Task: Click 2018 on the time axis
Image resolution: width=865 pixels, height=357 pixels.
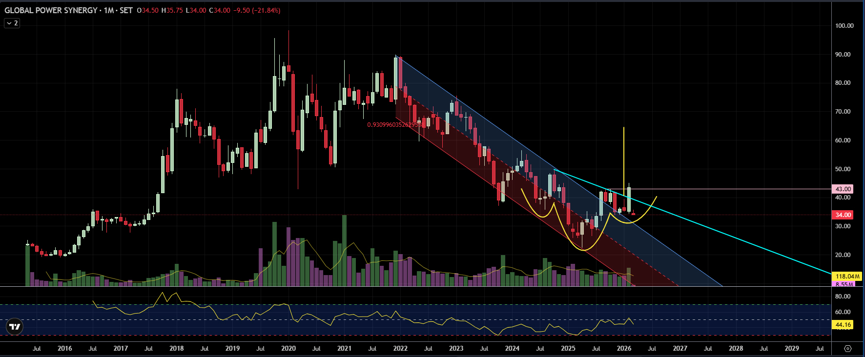Action: (177, 348)
